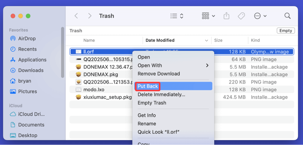
Task: Open the group-by grid dropdown
Action: coord(208,16)
